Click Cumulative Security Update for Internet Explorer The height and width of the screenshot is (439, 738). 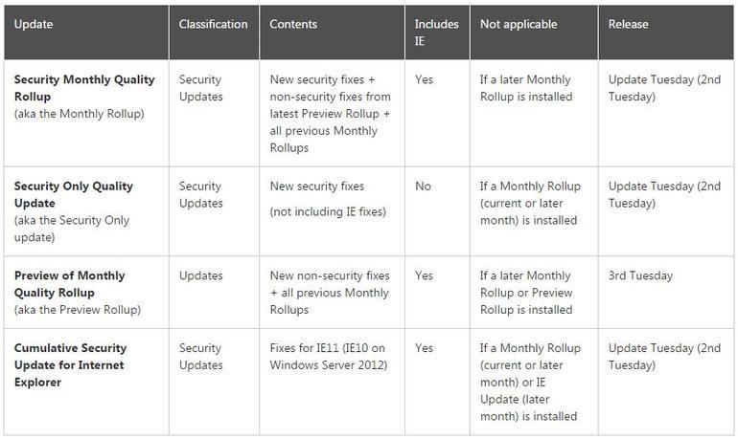click(x=70, y=364)
